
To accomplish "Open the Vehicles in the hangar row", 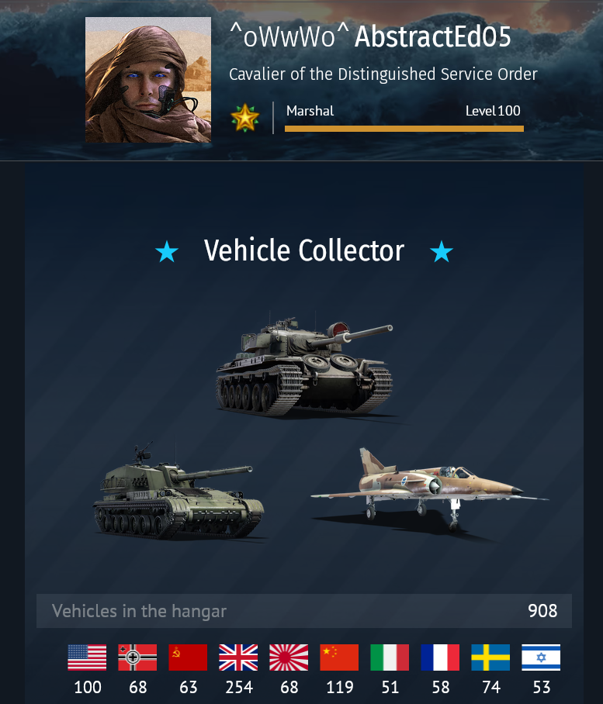I will point(304,611).
